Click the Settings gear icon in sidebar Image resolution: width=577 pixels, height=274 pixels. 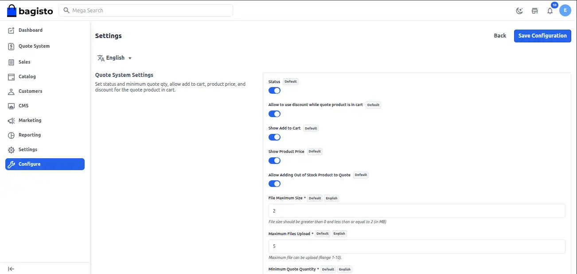point(12,150)
